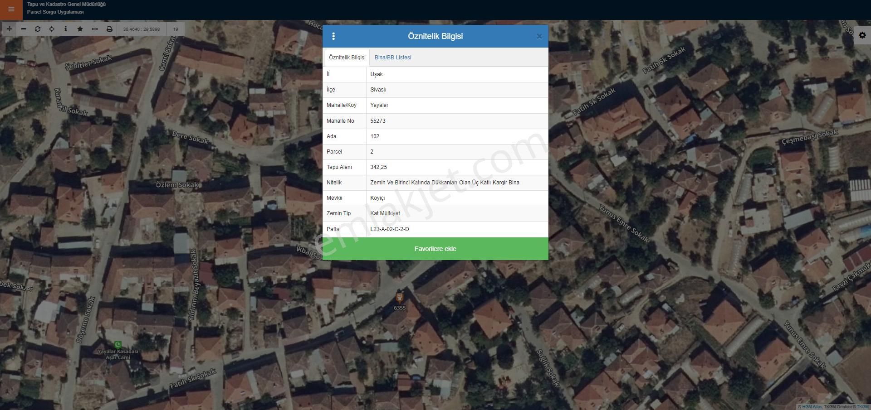Print the map using printer icon
The image size is (871, 410).
(x=109, y=29)
